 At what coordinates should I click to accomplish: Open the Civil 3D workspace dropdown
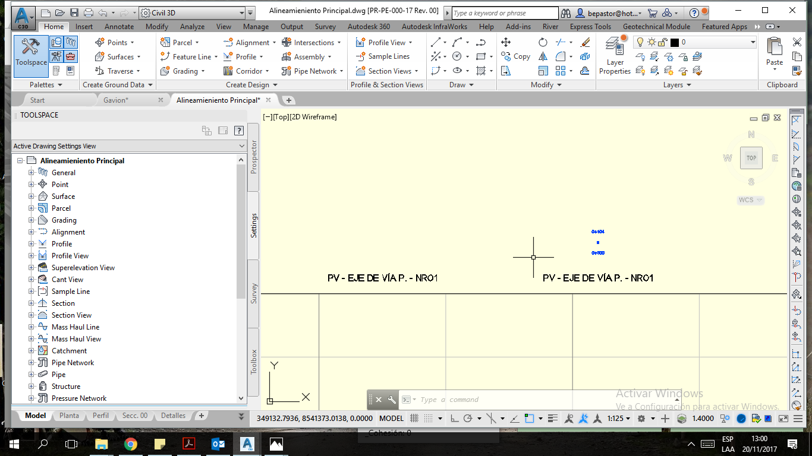tap(192, 12)
